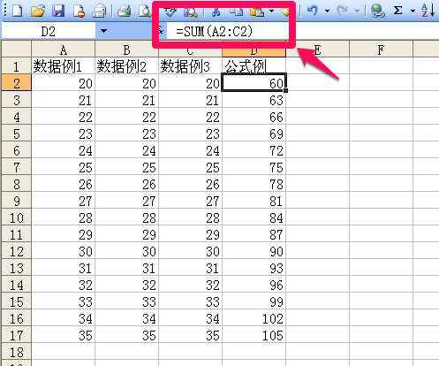439x366 pixels.
Task: Run the Spelling check icon
Action: click(170, 11)
